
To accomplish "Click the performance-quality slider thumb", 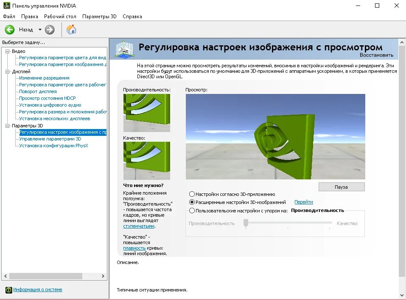I will pyautogui.click(x=246, y=223).
